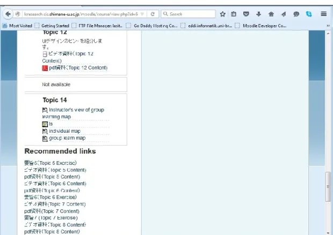Open 要旨6 (Topic 6 Exercise) link
The width and height of the screenshot is (333, 235).
click(50, 197)
